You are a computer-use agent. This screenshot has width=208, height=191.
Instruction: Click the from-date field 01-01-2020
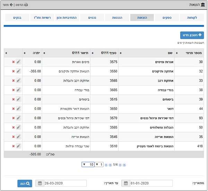[x=151, y=183]
